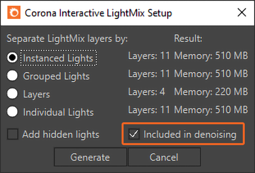Click the Cancel button
This screenshot has width=255, height=173.
pyautogui.click(x=164, y=157)
